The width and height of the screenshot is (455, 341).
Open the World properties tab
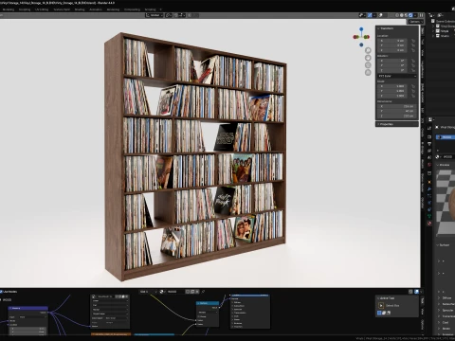[429, 164]
